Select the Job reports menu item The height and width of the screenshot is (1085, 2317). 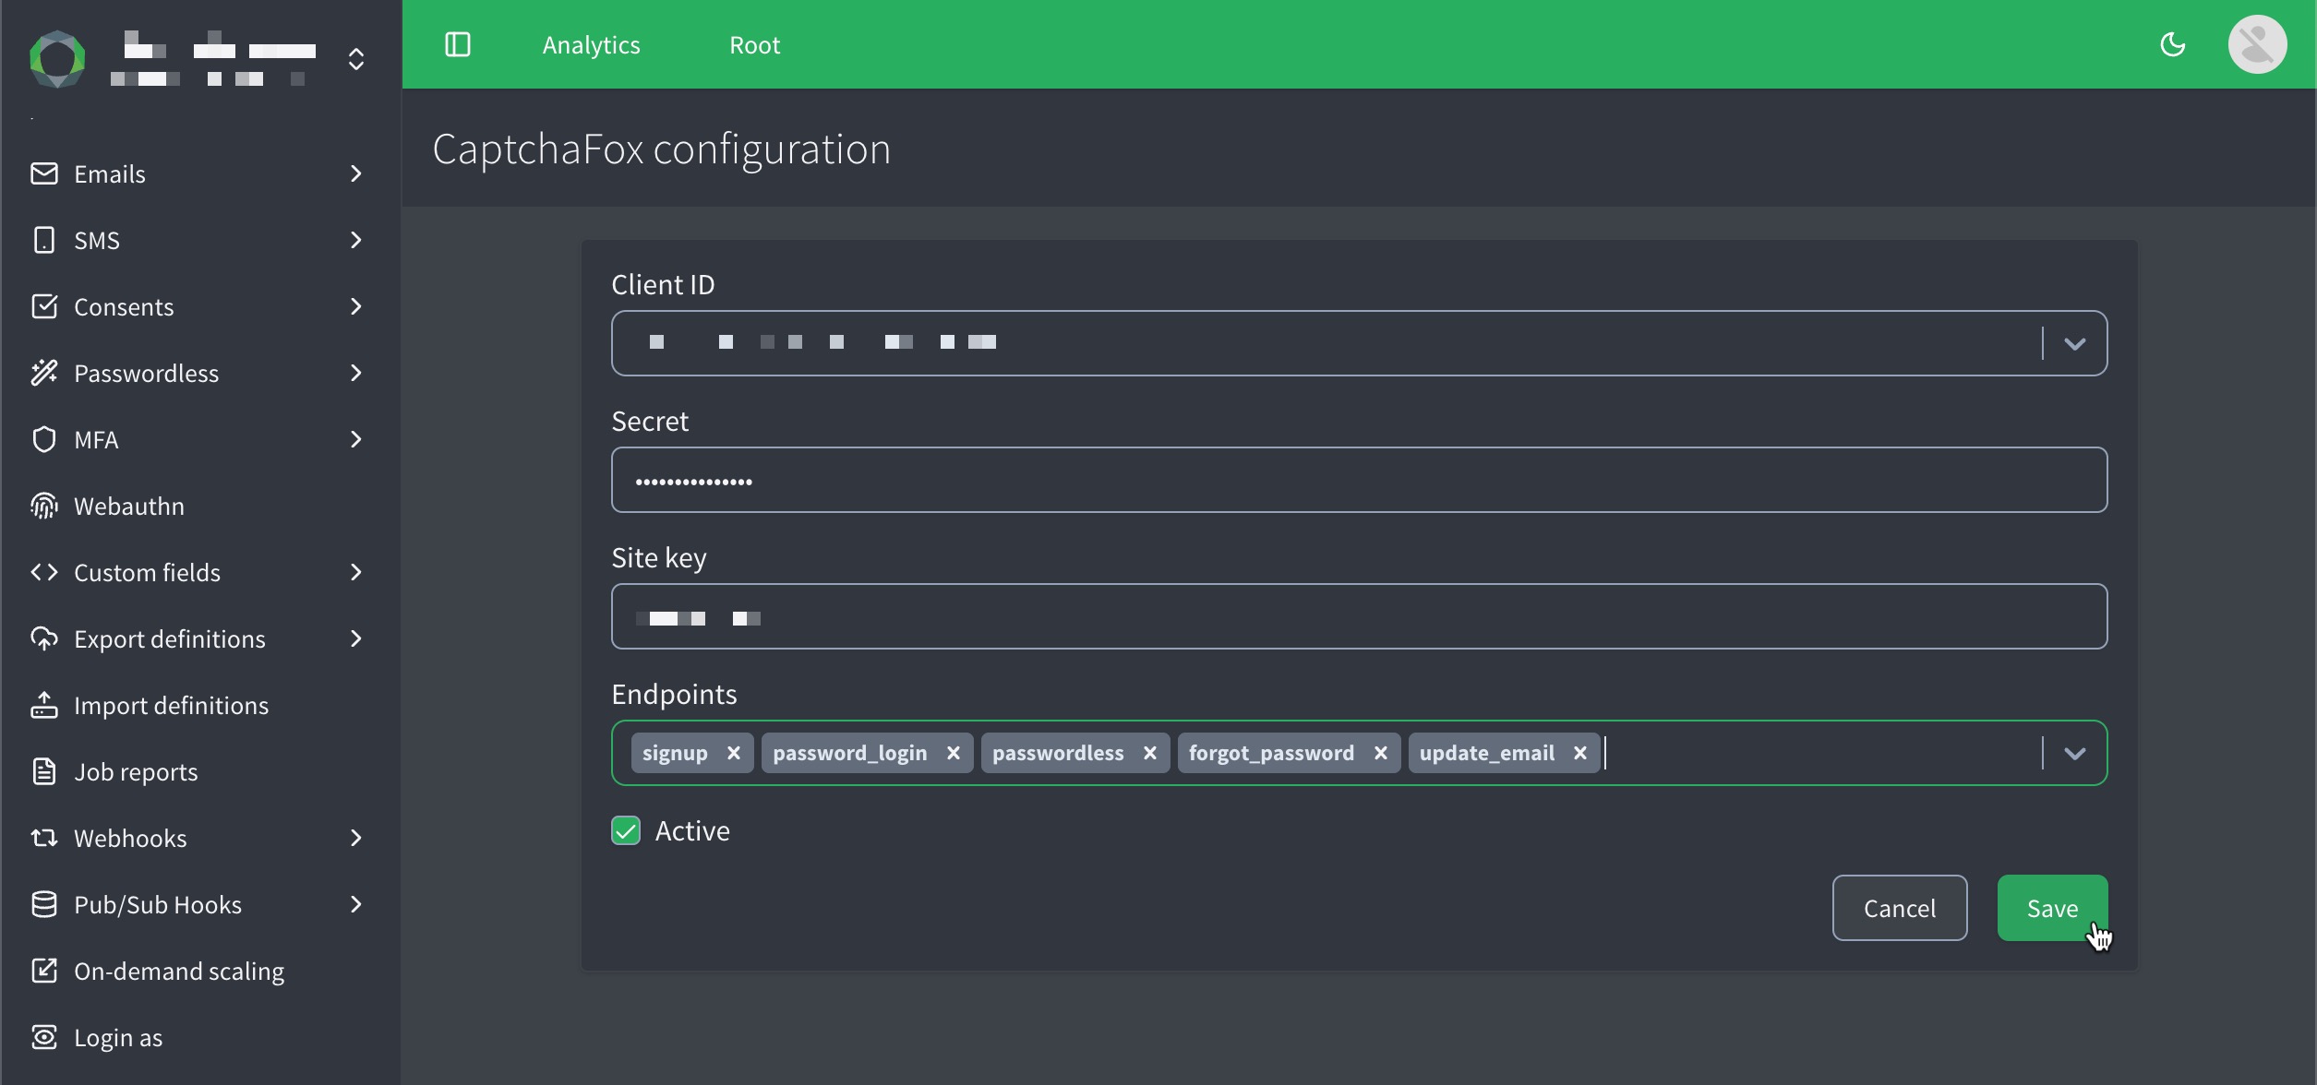coord(200,771)
